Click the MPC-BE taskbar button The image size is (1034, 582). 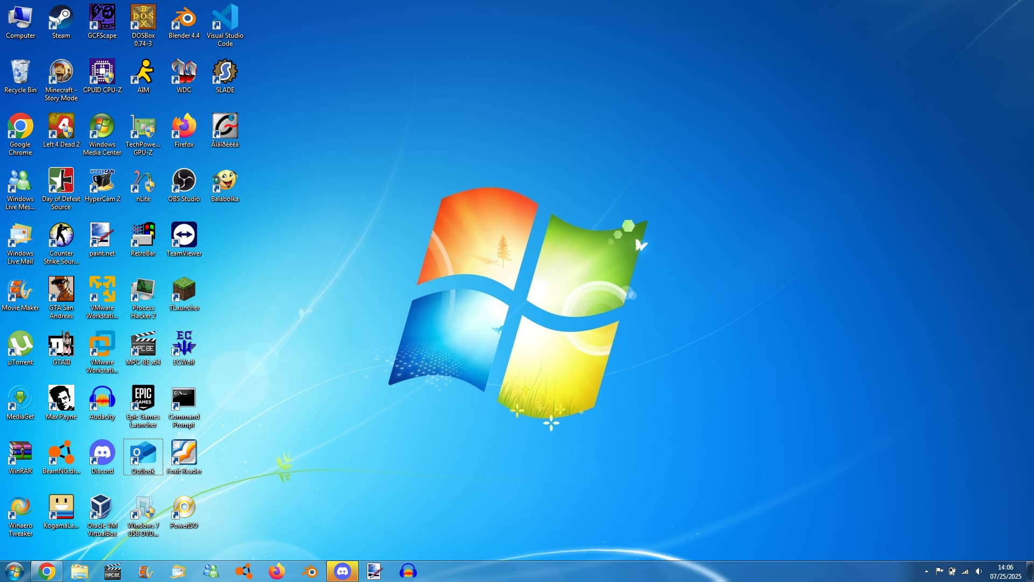click(112, 571)
